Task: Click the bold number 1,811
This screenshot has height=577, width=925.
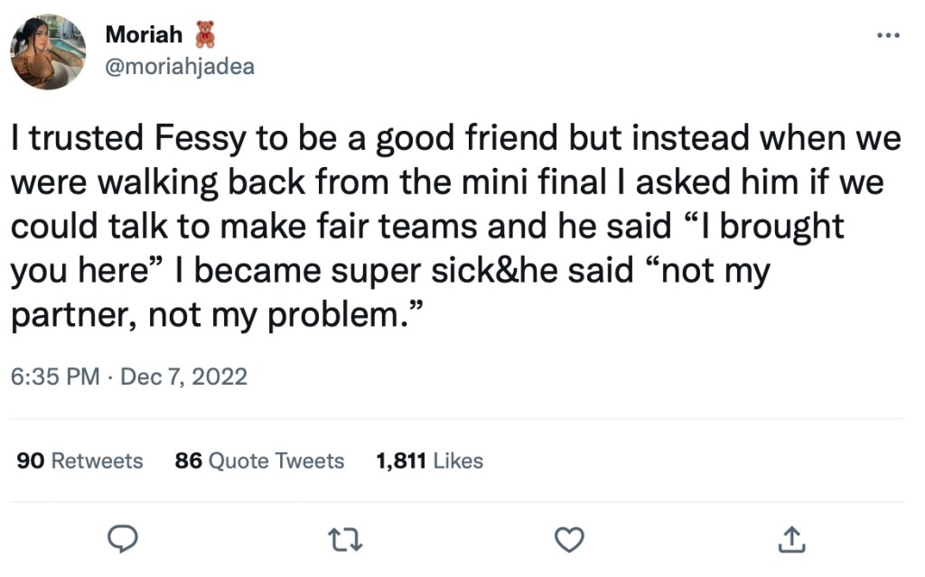Action: [x=401, y=461]
